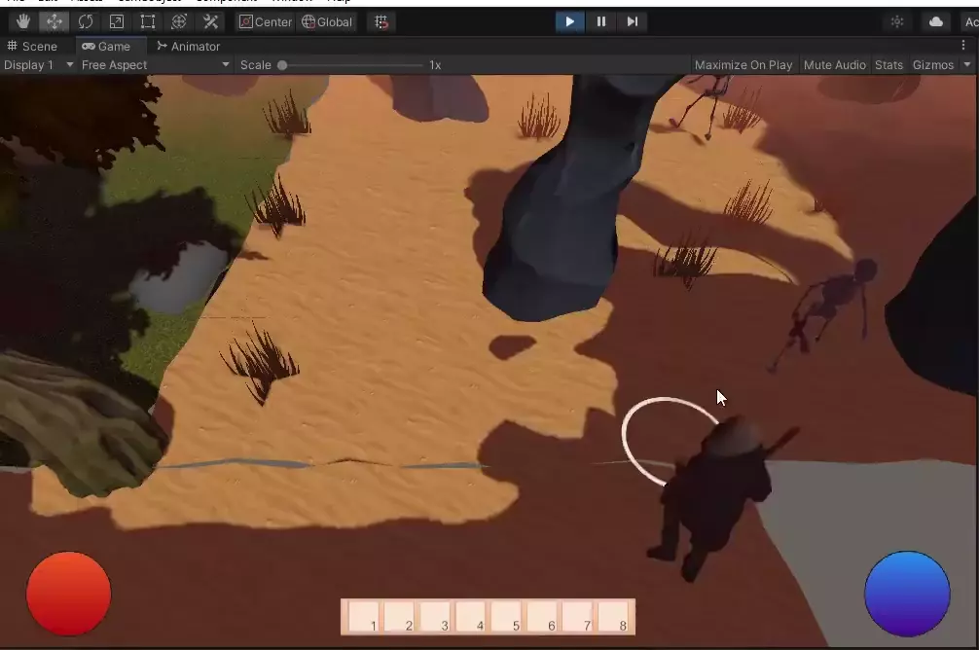
Task: Click the Scale slider handle
Action: click(282, 65)
